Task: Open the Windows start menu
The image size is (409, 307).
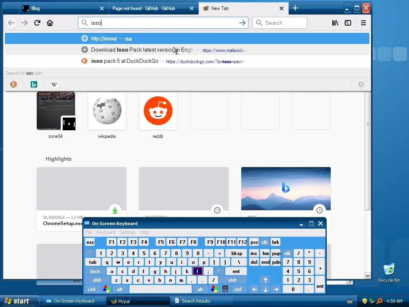Action: (x=18, y=301)
